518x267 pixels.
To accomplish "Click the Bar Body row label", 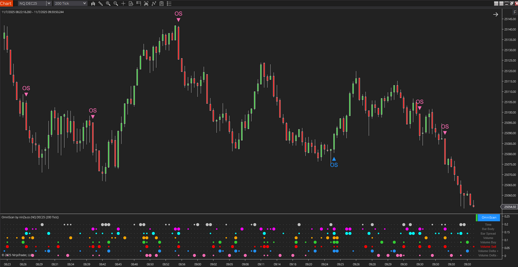I will [x=488, y=229].
